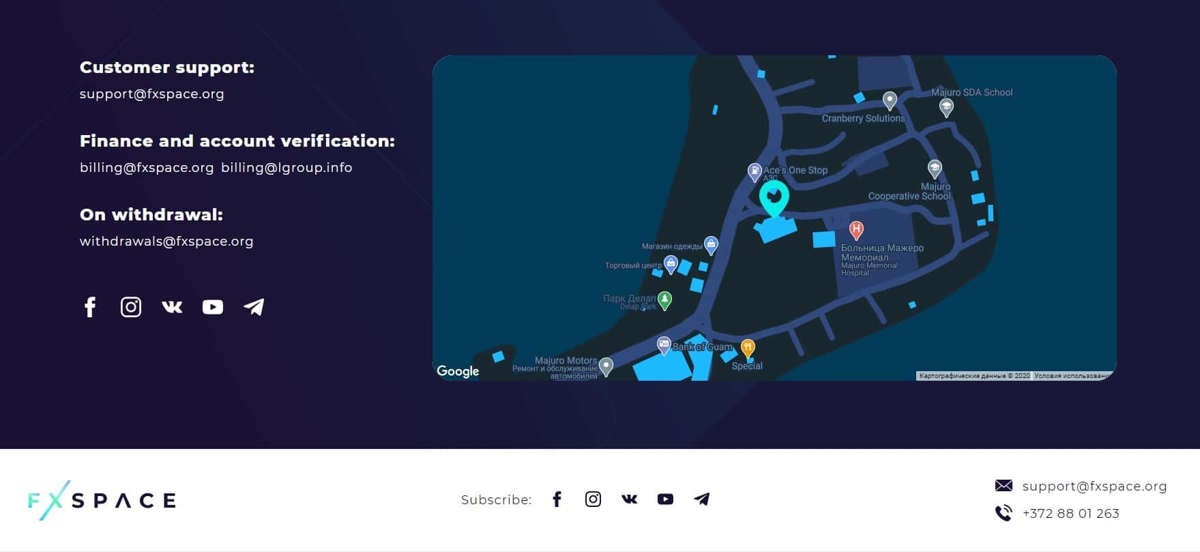Viewport: 1200px width, 552px height.
Task: Click the Cranberry Solutions map label
Action: 864,119
